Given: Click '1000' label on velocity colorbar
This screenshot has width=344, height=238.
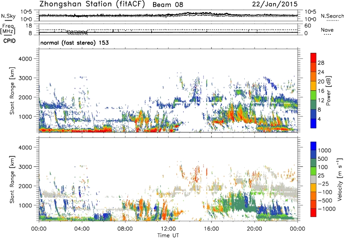Looking at the screenshot, I should tap(324, 150).
